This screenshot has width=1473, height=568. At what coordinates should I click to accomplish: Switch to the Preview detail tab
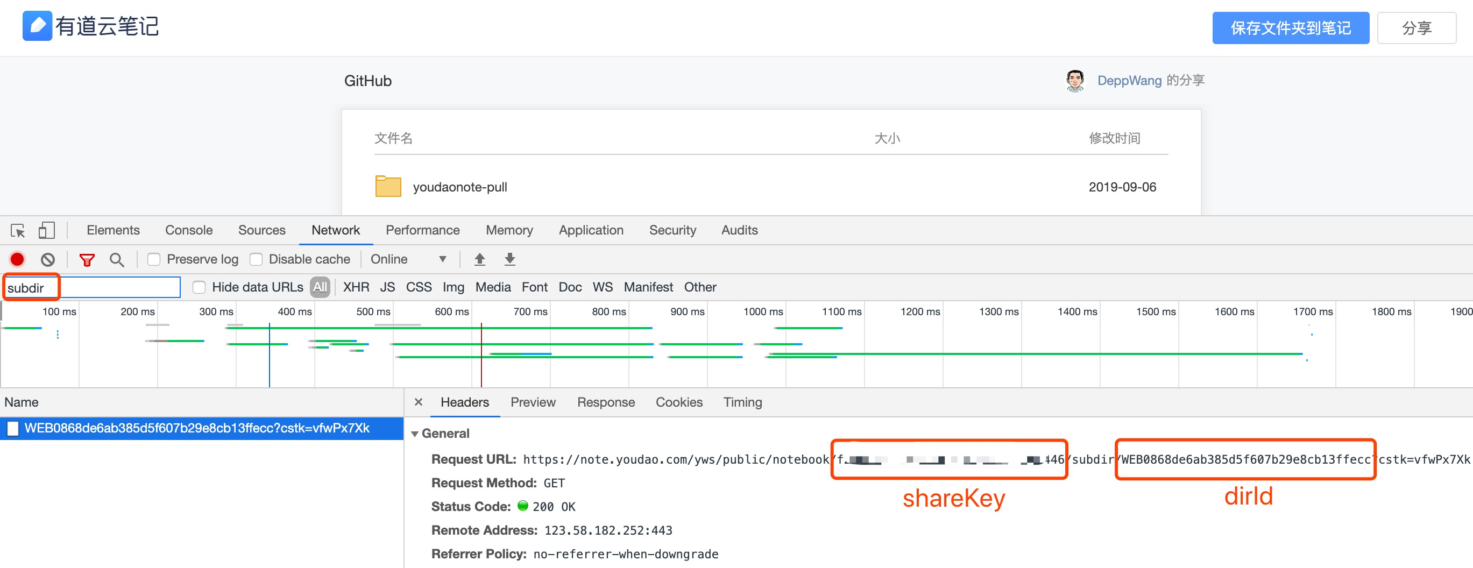(533, 402)
